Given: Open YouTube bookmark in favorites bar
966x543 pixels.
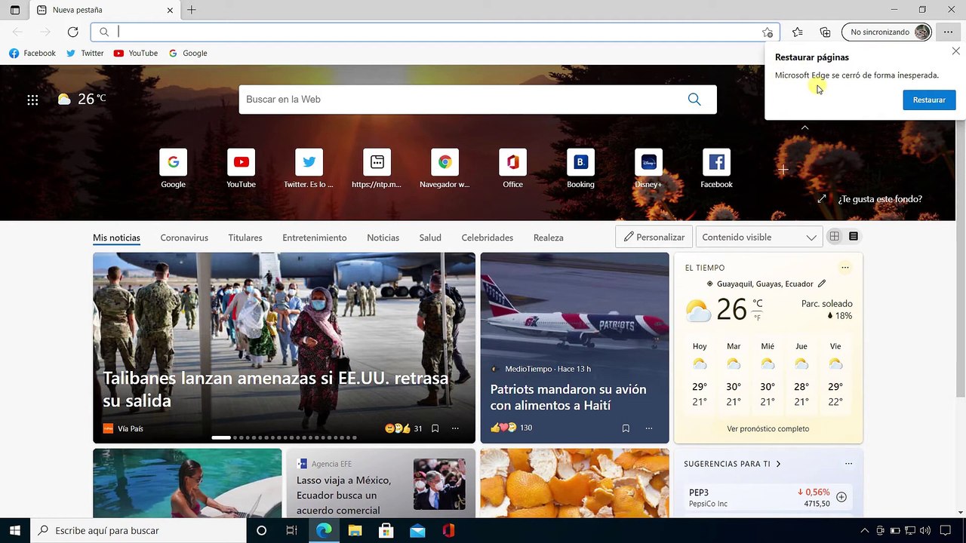Looking at the screenshot, I should coord(136,53).
